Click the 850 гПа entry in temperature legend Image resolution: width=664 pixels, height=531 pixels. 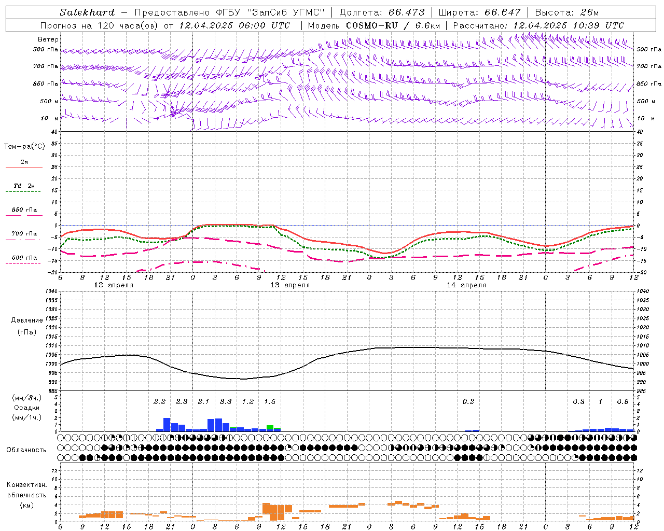(24, 210)
